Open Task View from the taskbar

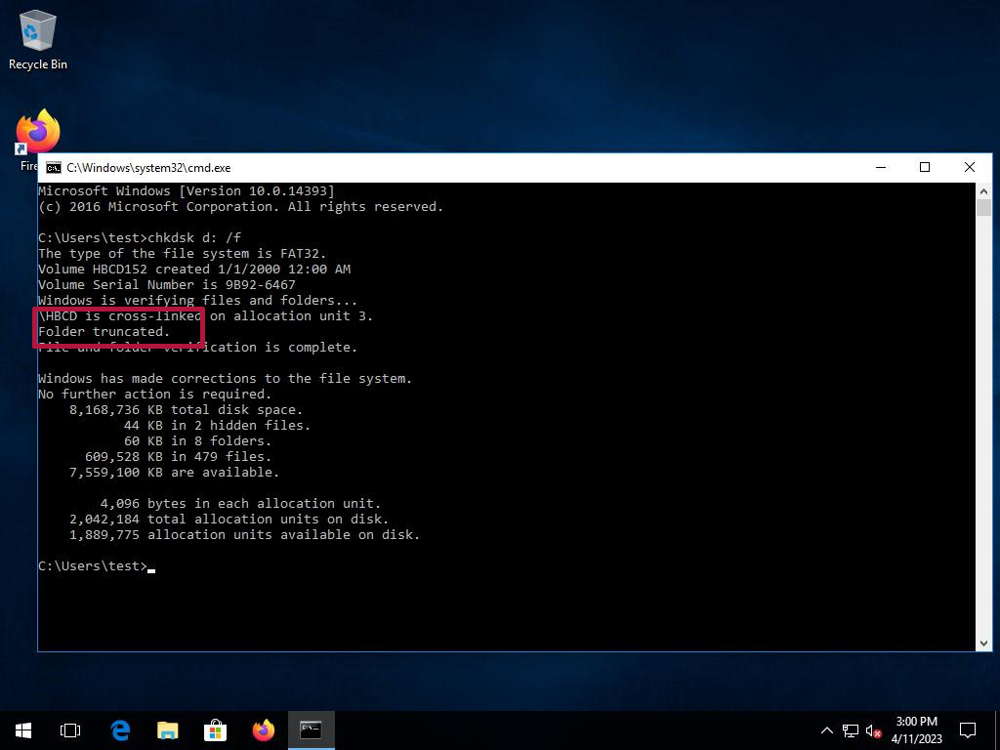click(70, 729)
